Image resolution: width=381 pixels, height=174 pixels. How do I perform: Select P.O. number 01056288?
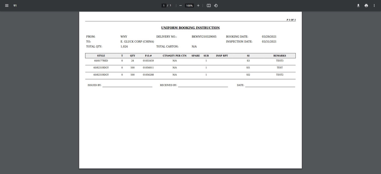[x=148, y=75]
